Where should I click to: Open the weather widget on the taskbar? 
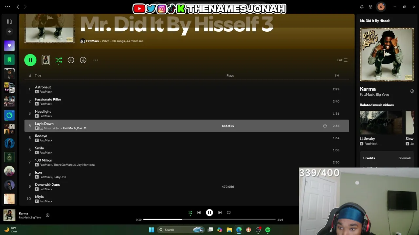pyautogui.click(x=10, y=230)
